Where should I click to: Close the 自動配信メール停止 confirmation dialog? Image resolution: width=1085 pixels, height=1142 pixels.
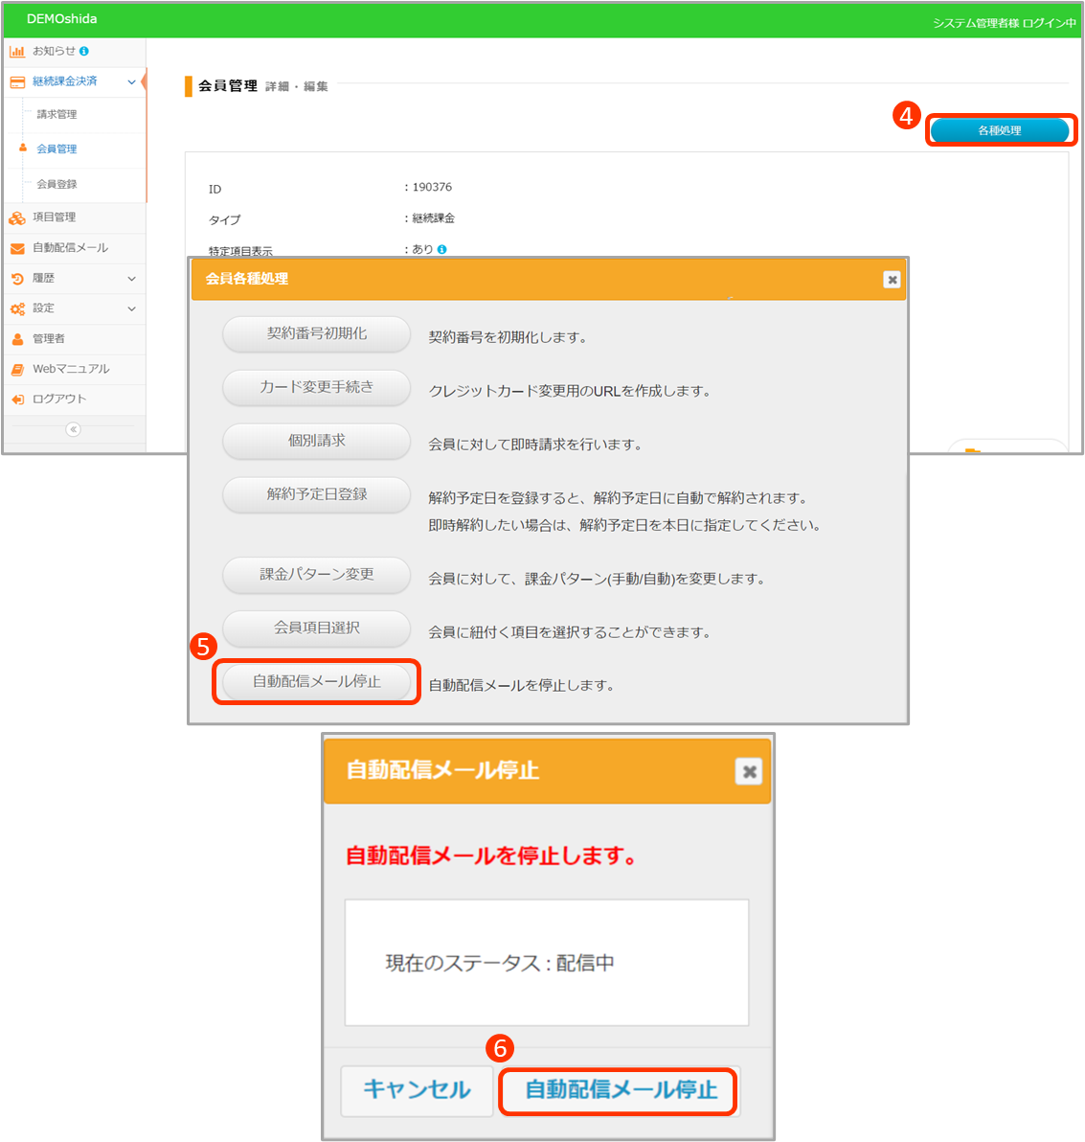pyautogui.click(x=749, y=771)
